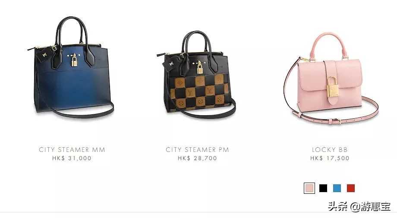Select the pink color swatch

click(309, 188)
